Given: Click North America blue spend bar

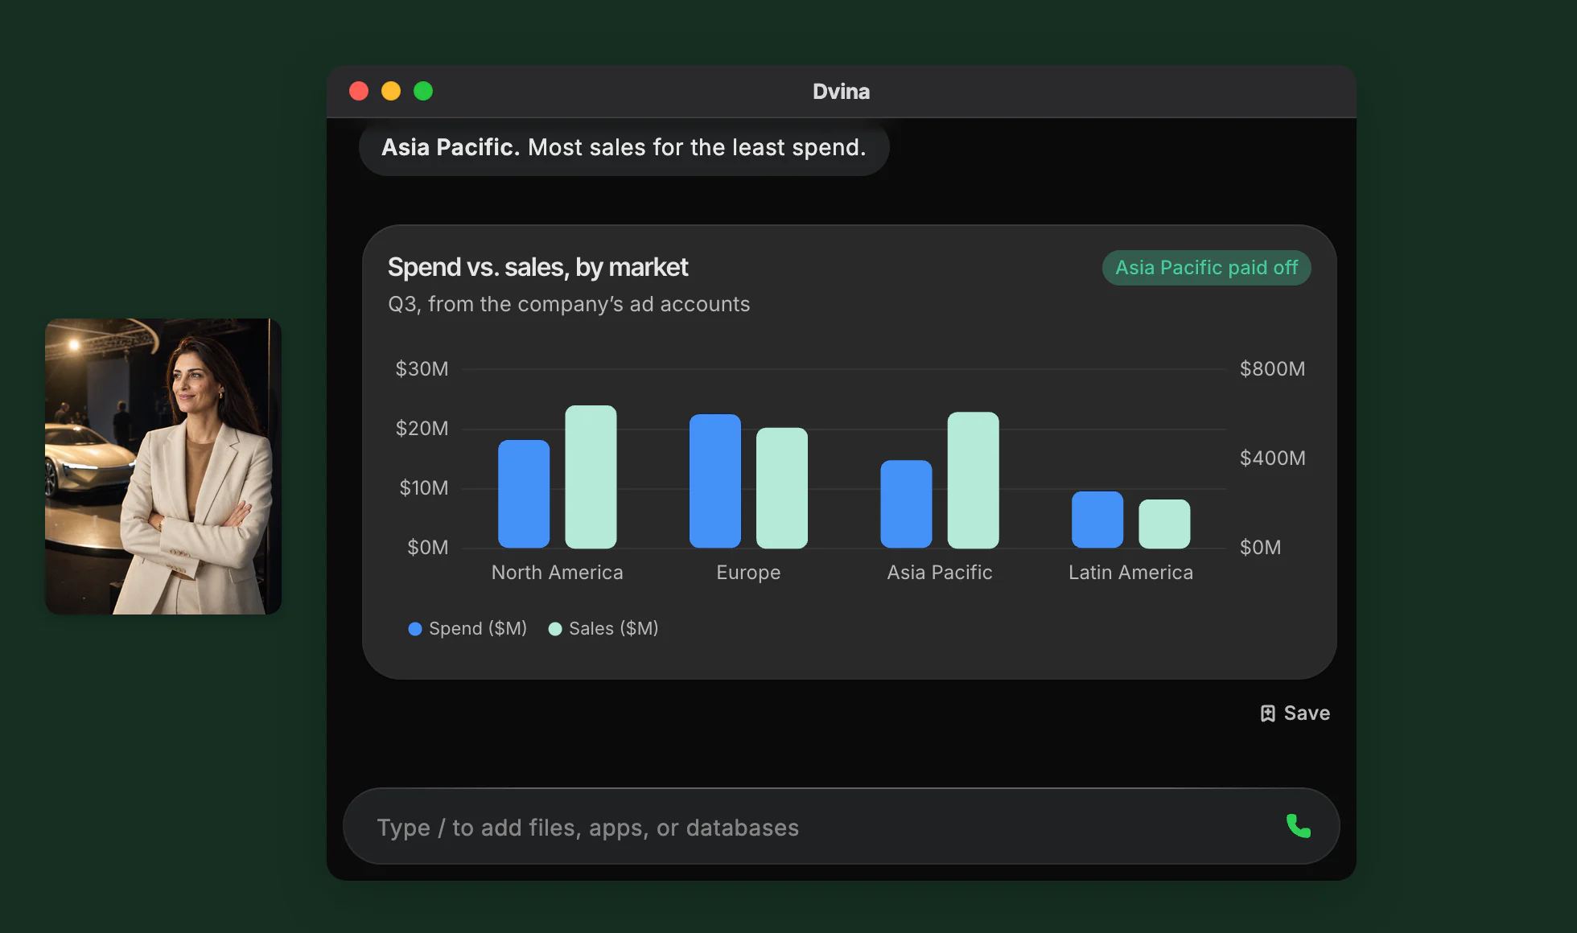Looking at the screenshot, I should [x=524, y=494].
